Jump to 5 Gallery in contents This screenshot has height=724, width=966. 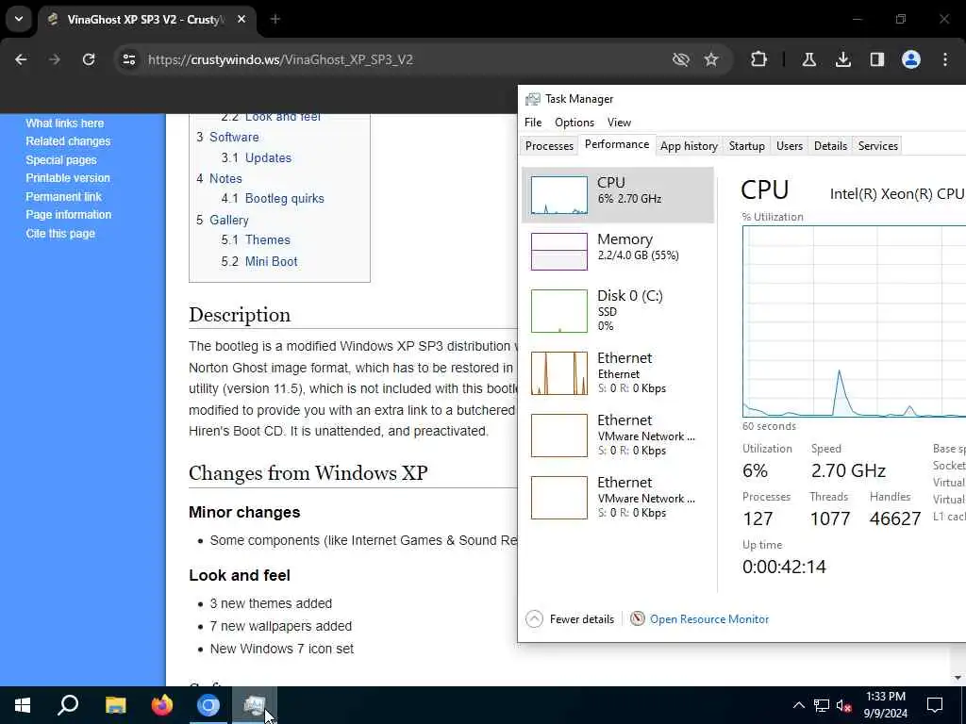pyautogui.click(x=222, y=220)
